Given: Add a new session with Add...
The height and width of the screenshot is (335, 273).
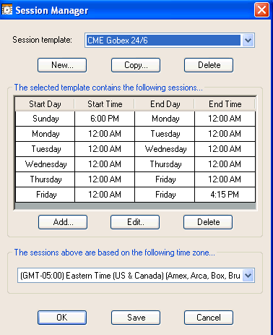Looking at the screenshot, I should (63, 222).
